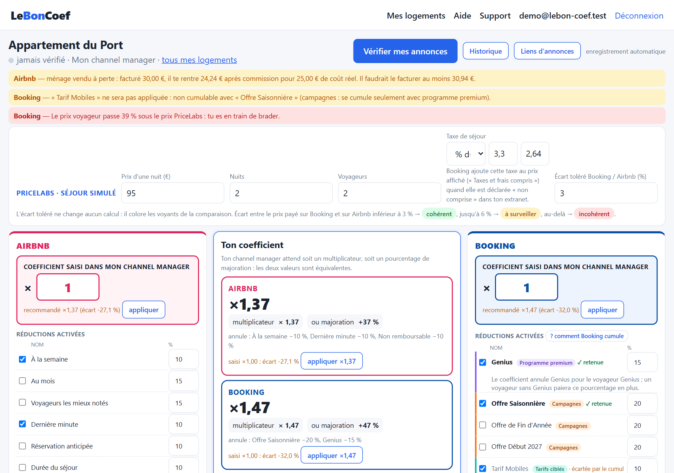Toggle Offre Saisonnière checkbox
This screenshot has height=473, width=674.
pos(483,404)
